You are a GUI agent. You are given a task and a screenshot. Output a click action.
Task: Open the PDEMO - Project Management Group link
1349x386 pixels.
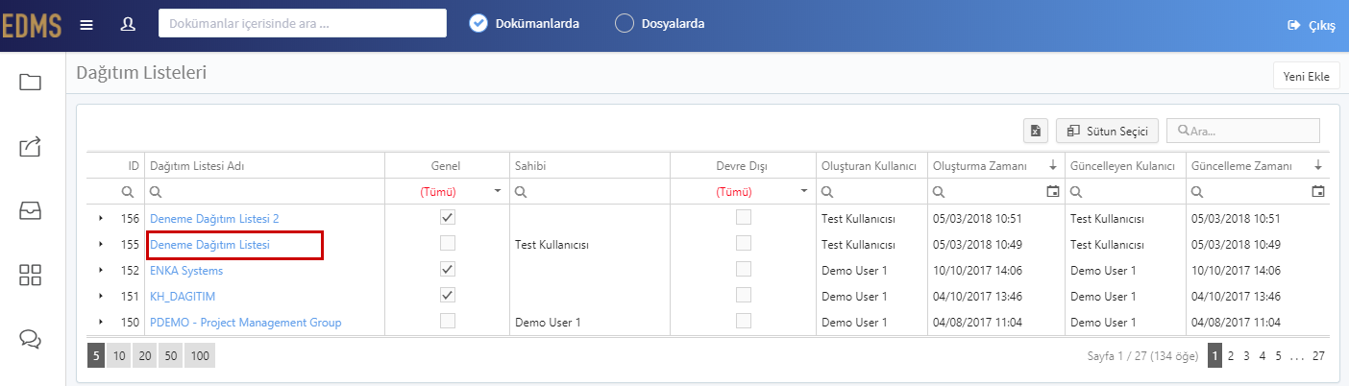pos(246,322)
